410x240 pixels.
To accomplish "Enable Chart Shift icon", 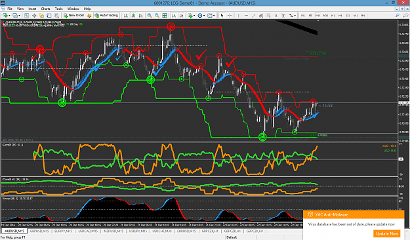I will (181, 16).
